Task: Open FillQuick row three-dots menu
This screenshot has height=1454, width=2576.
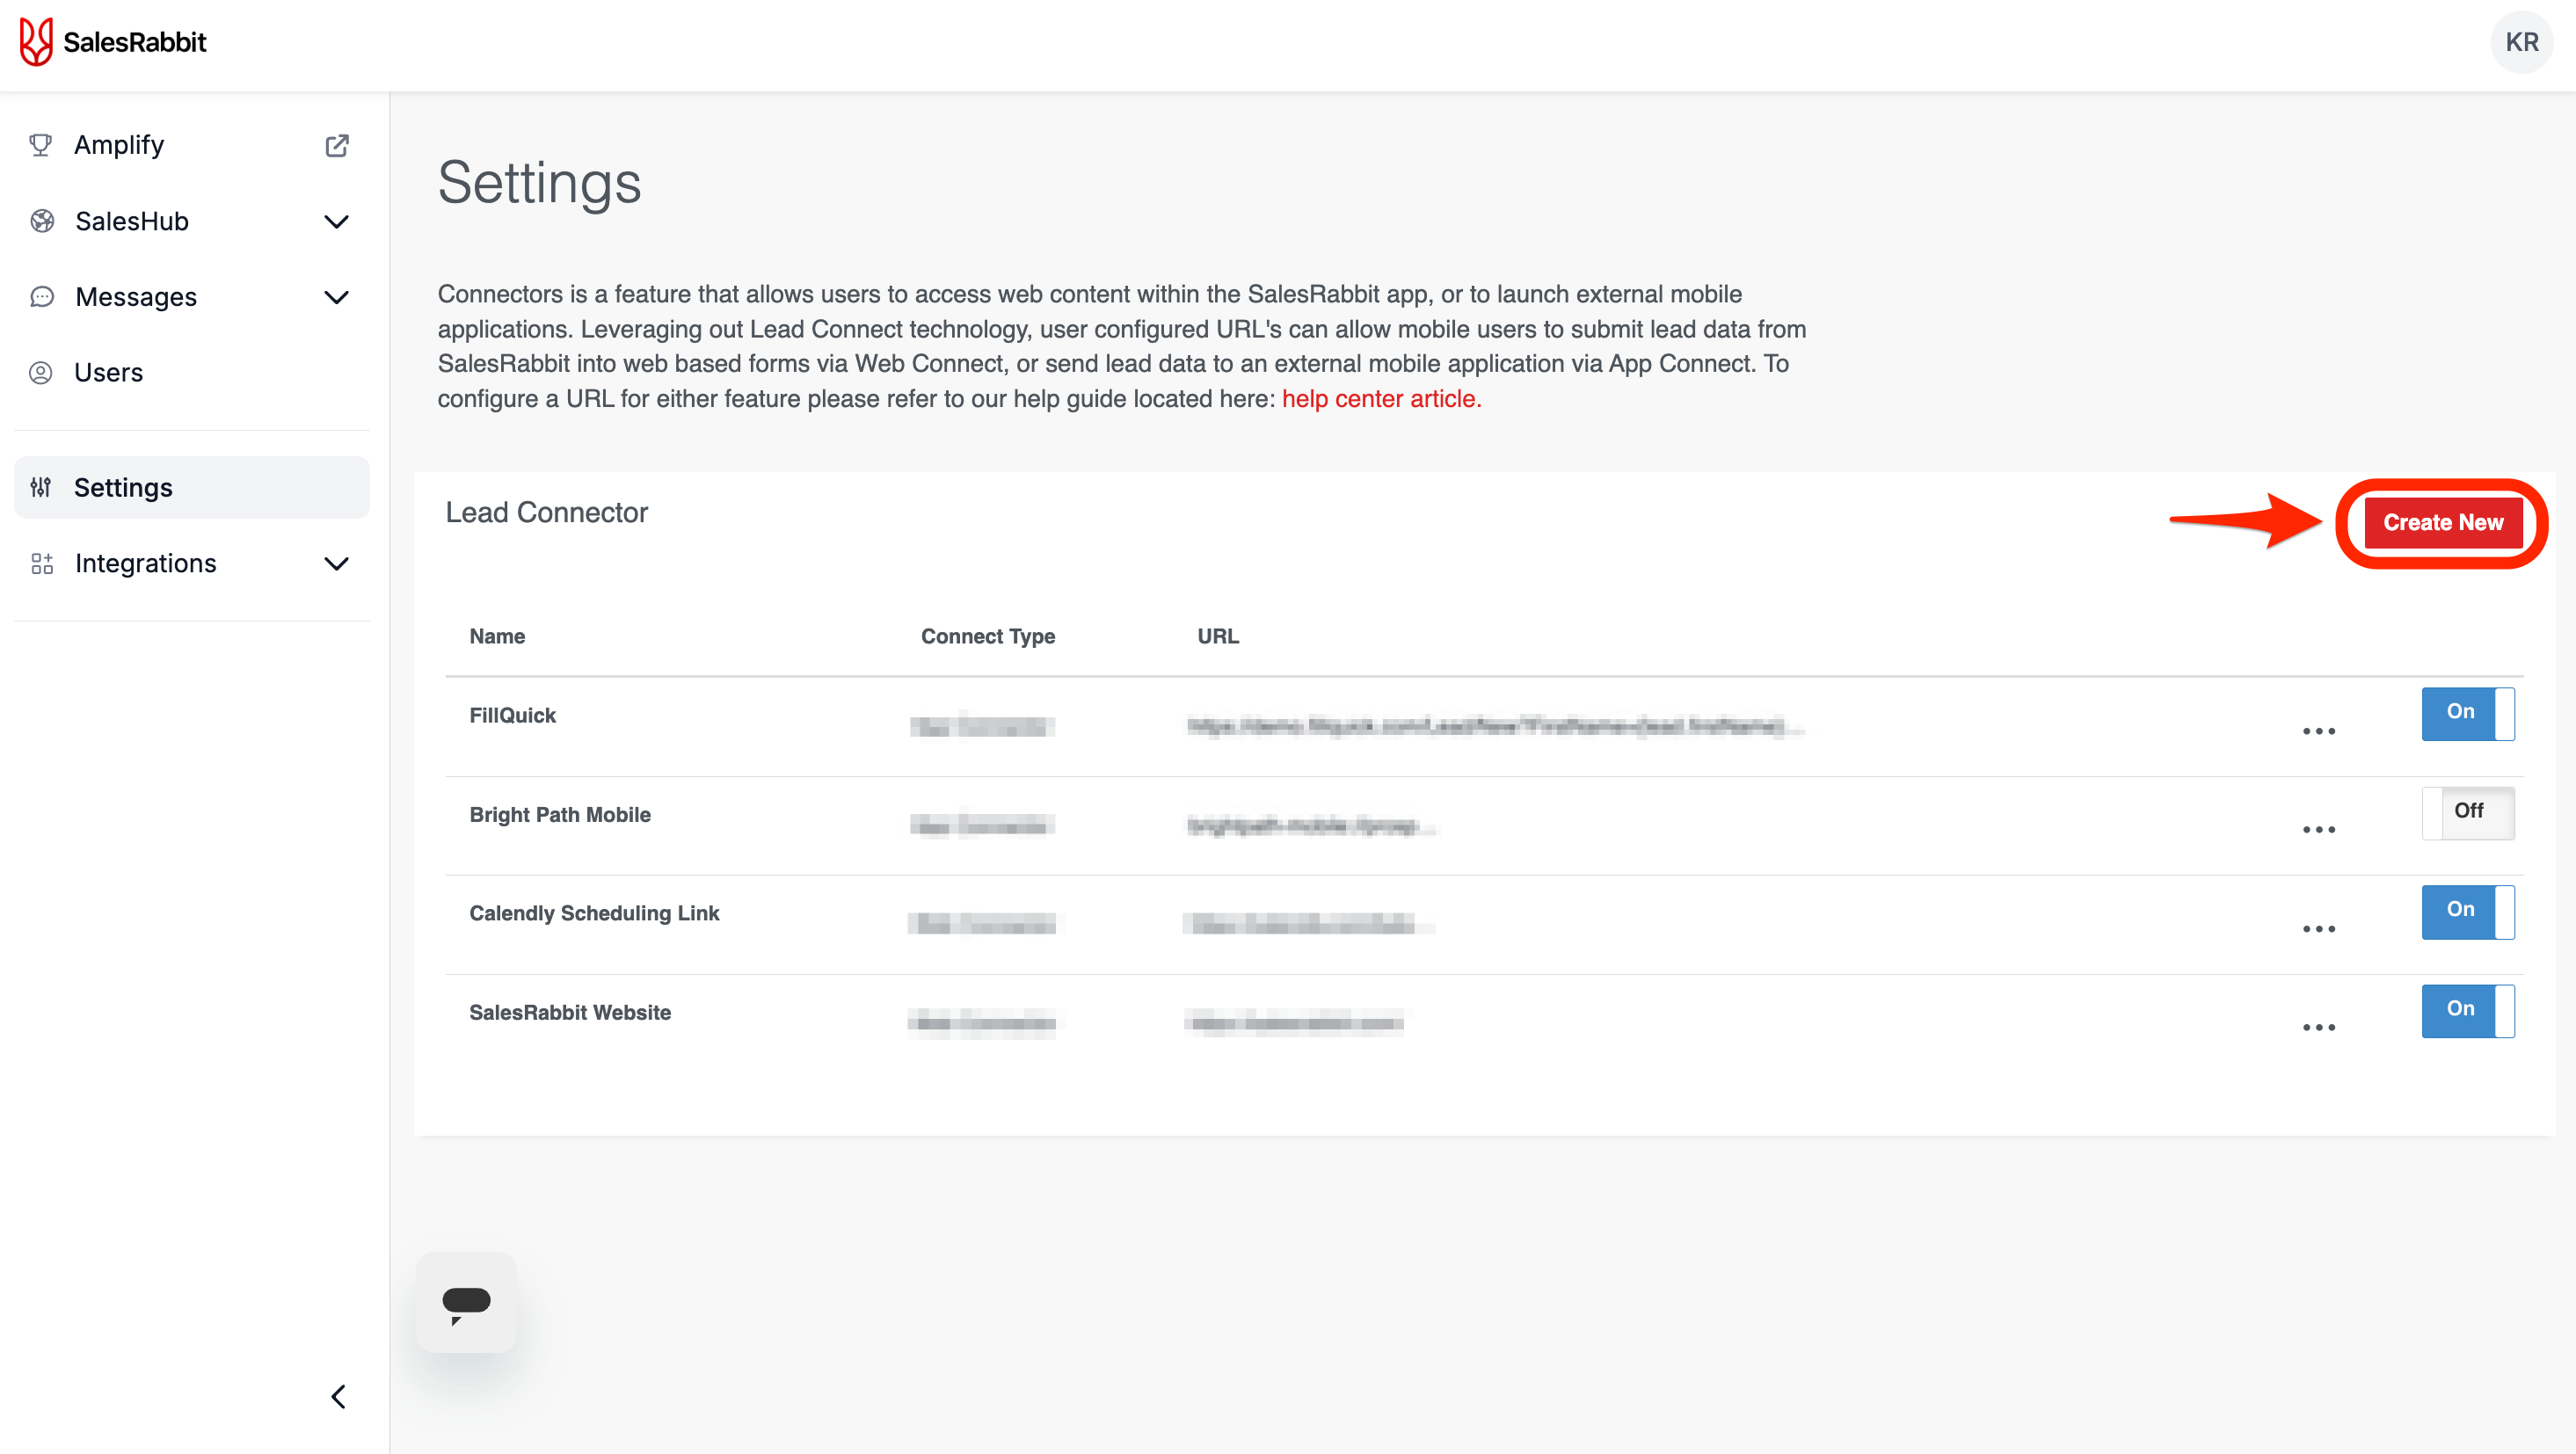Action: [x=2318, y=731]
